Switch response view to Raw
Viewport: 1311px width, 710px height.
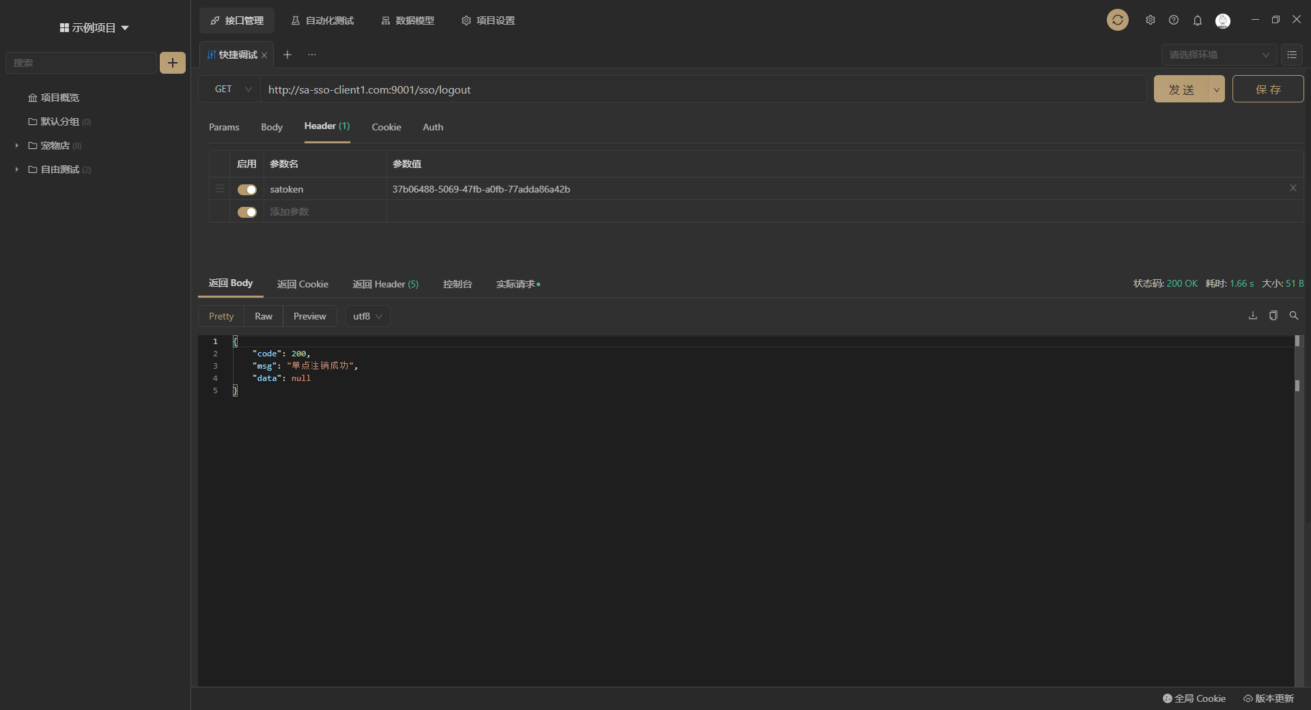[264, 316]
